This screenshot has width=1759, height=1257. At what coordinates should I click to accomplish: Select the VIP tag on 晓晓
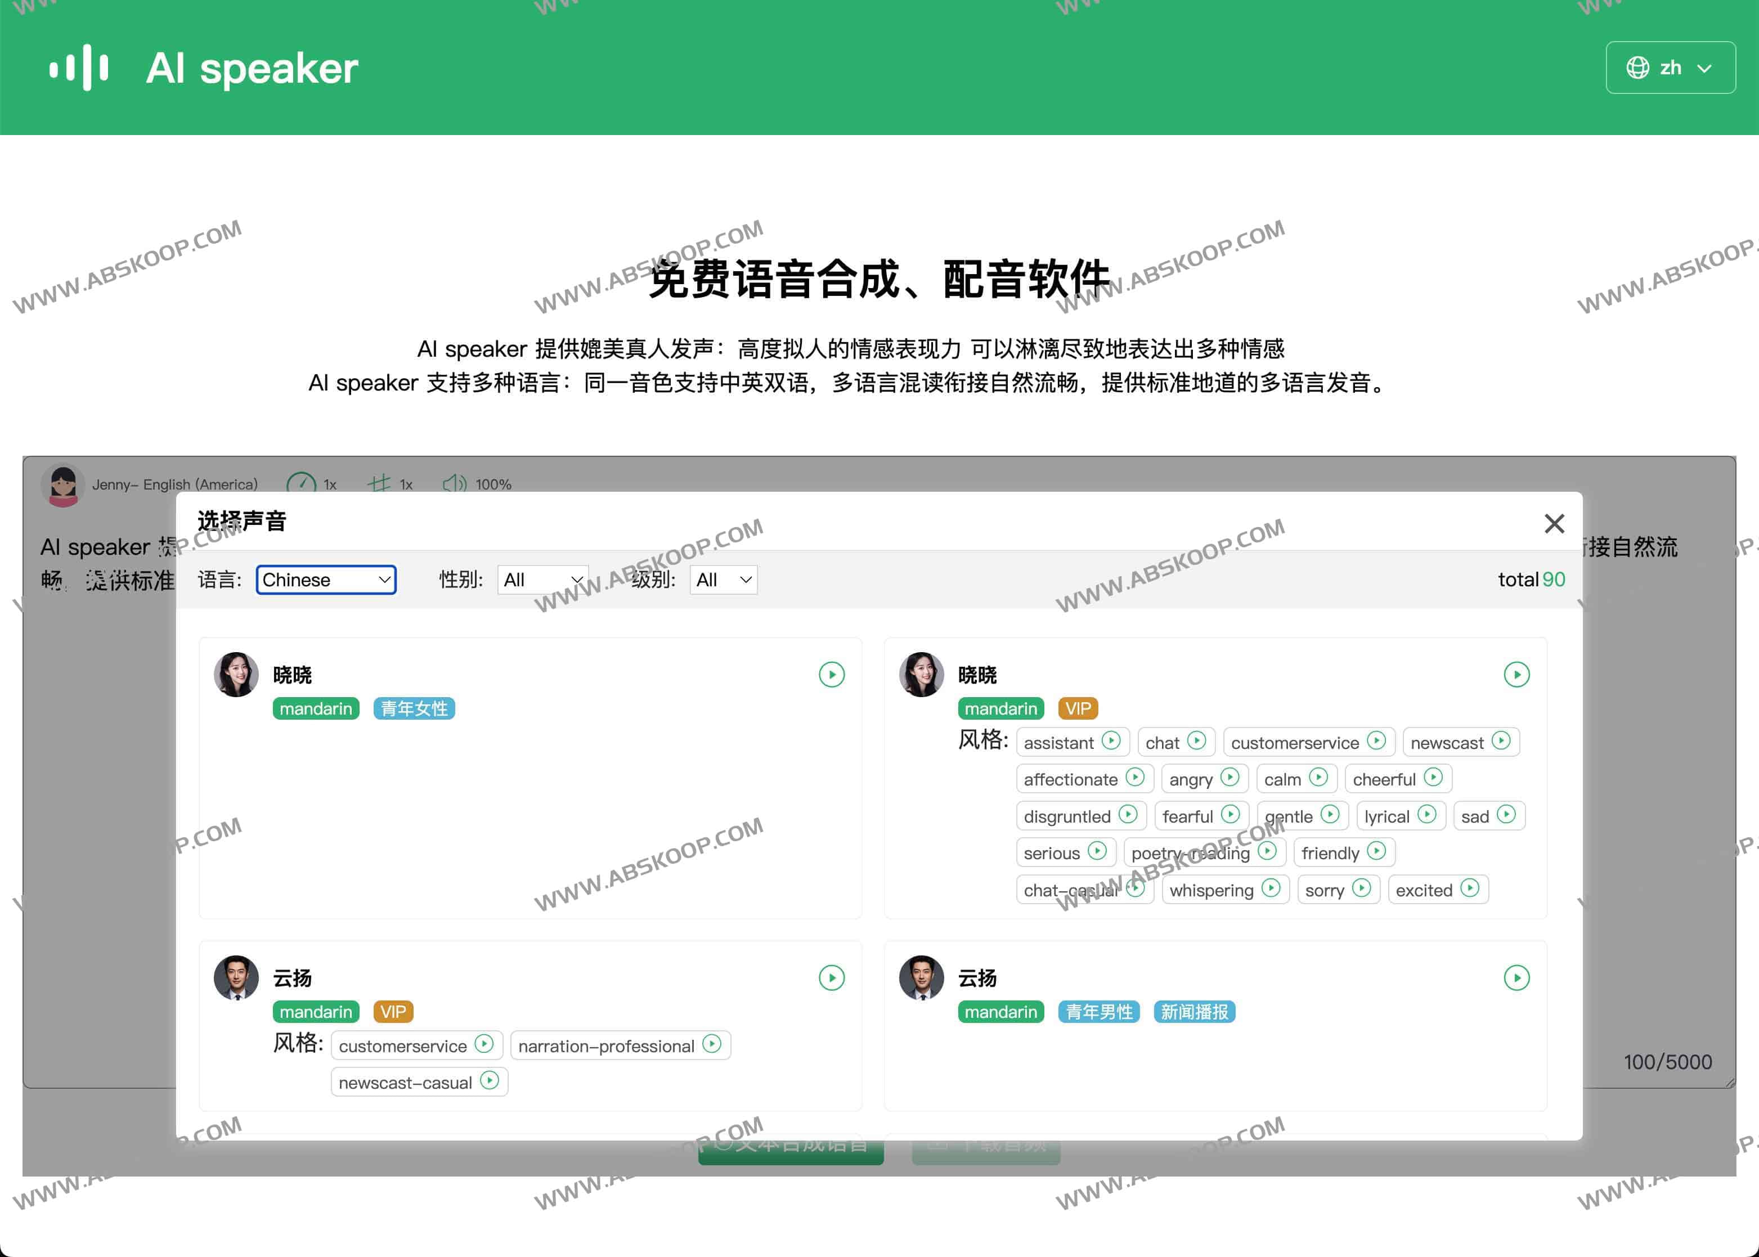pos(1077,708)
